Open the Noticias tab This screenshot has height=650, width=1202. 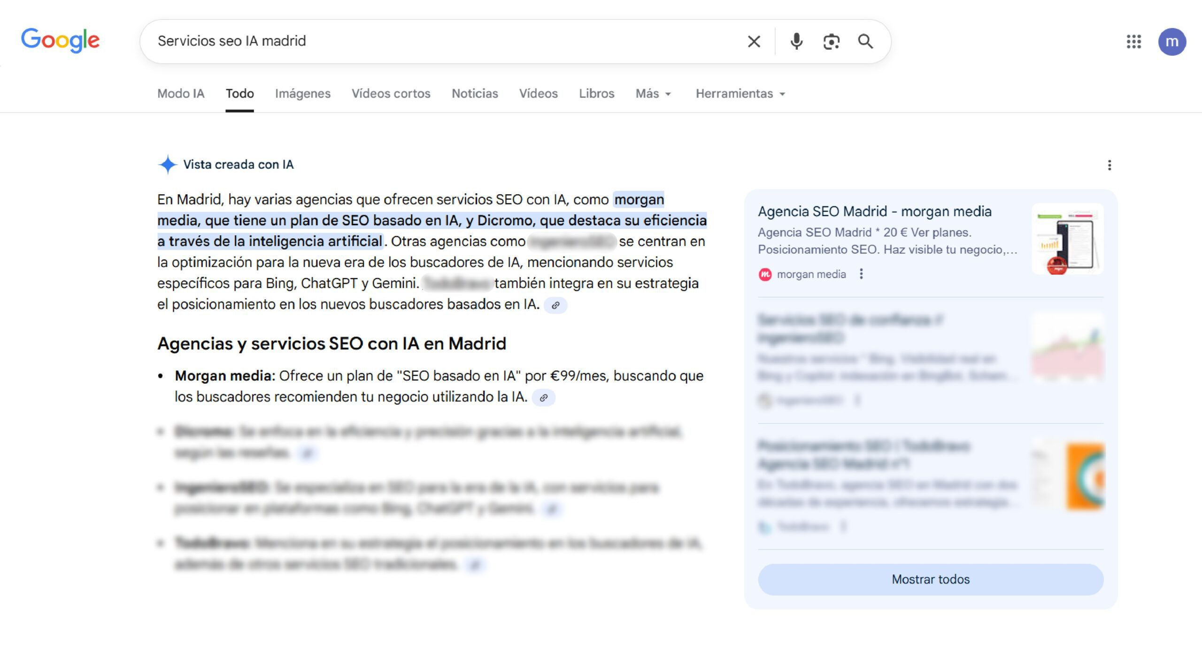[475, 94]
